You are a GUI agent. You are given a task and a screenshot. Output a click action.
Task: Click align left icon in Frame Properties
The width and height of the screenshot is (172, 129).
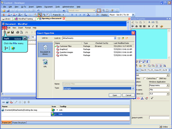133,26
